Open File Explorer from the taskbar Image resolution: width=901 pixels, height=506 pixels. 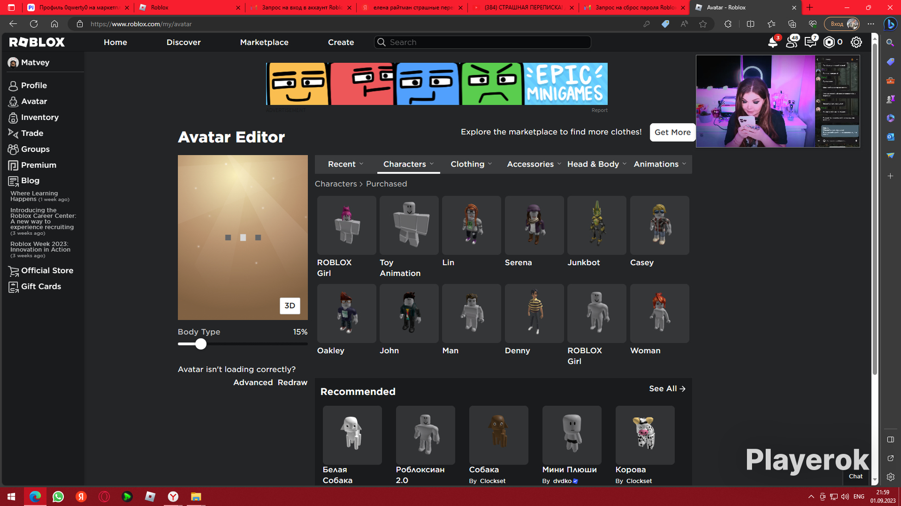pos(196,497)
